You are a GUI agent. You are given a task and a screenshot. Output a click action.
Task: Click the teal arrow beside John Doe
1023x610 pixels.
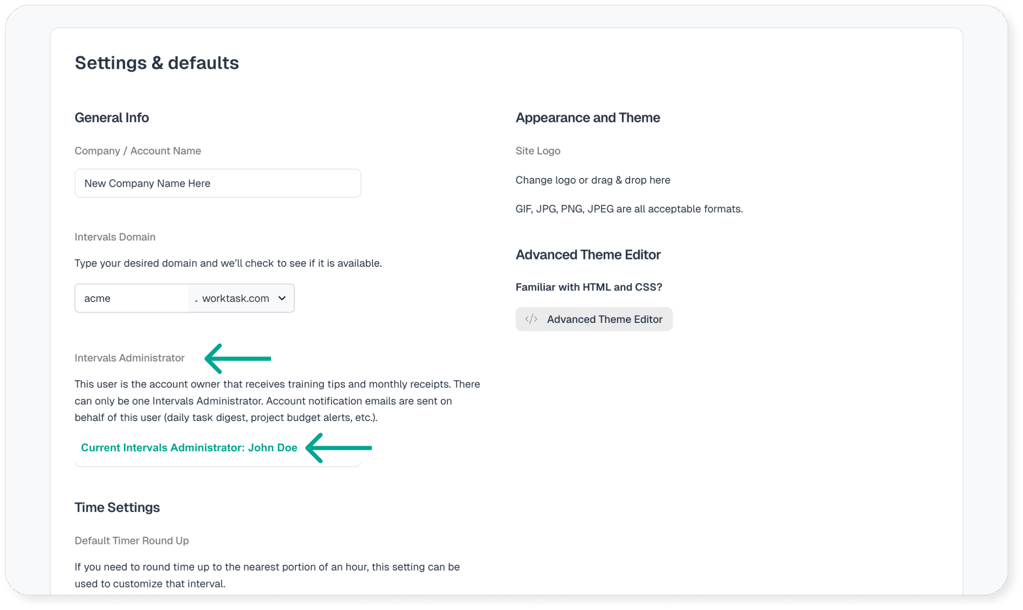tap(339, 447)
